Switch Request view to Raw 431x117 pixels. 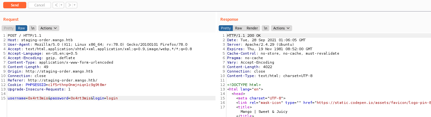click(21, 28)
